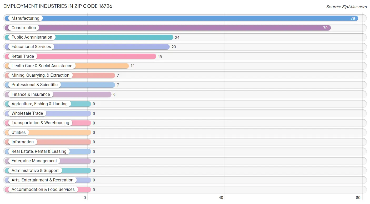This screenshot has width=370, height=204.
Task: Click value 11 beside Health Care bar
Action: click(x=133, y=66)
